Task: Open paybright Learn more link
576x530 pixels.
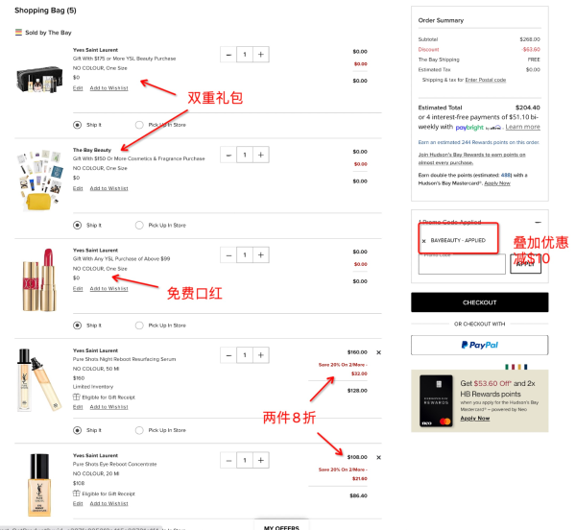Action: point(522,127)
